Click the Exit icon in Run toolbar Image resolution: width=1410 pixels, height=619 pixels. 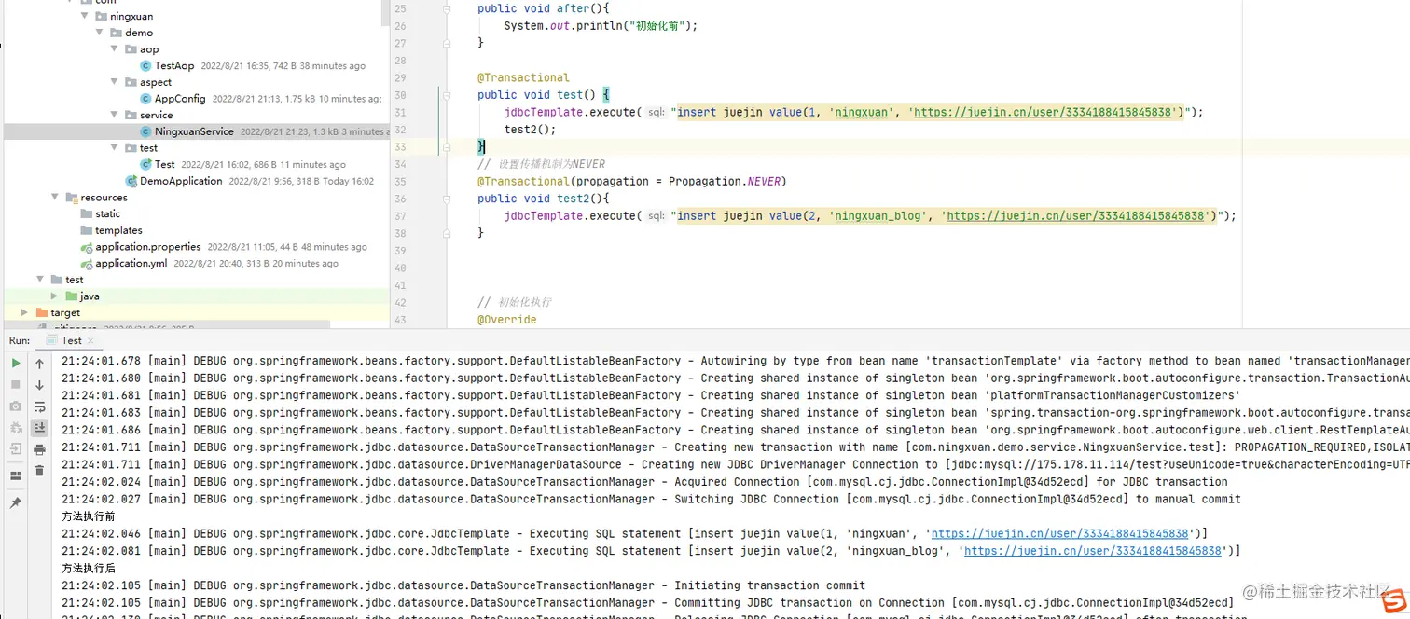16,449
